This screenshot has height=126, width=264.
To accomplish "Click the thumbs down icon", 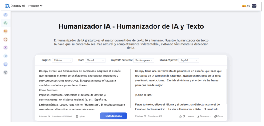I will pyautogui.click(x=184, y=116).
